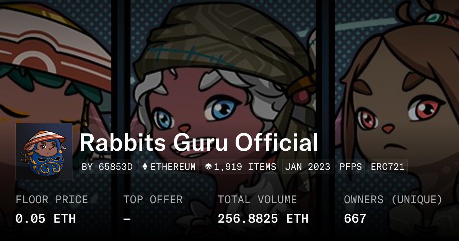Click the 667 owners count
Screen dimensions: 459x241
click(x=355, y=219)
